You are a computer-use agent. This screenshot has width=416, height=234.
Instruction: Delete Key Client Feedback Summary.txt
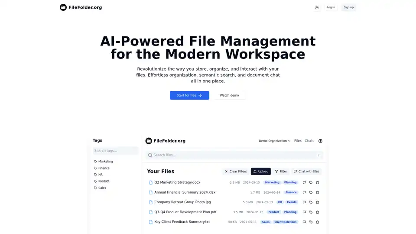[317, 222]
